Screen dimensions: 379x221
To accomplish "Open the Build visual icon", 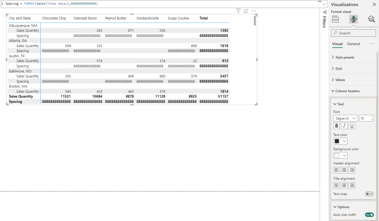I will [x=336, y=19].
